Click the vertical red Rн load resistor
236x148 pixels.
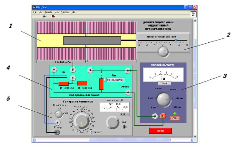pos(101,84)
